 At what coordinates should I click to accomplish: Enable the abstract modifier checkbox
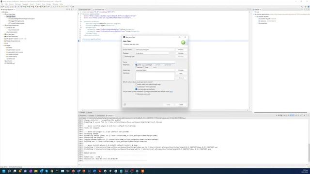point(136,67)
